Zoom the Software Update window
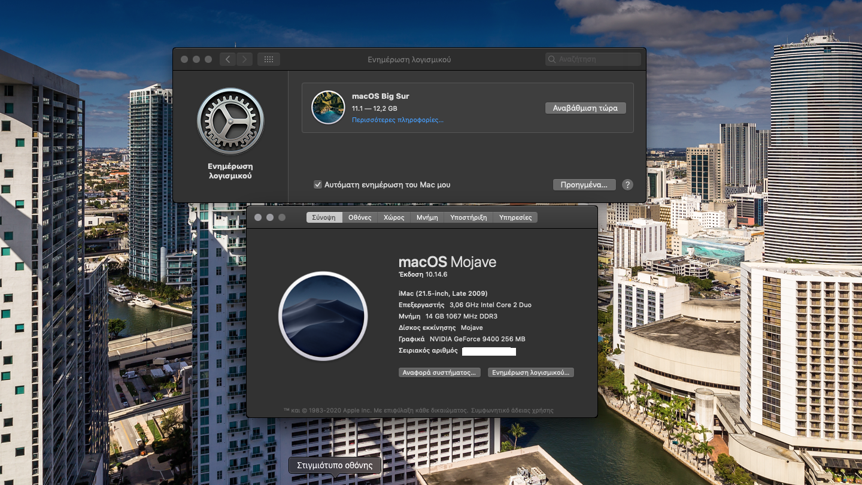Viewport: 862px width, 485px height. (x=208, y=59)
